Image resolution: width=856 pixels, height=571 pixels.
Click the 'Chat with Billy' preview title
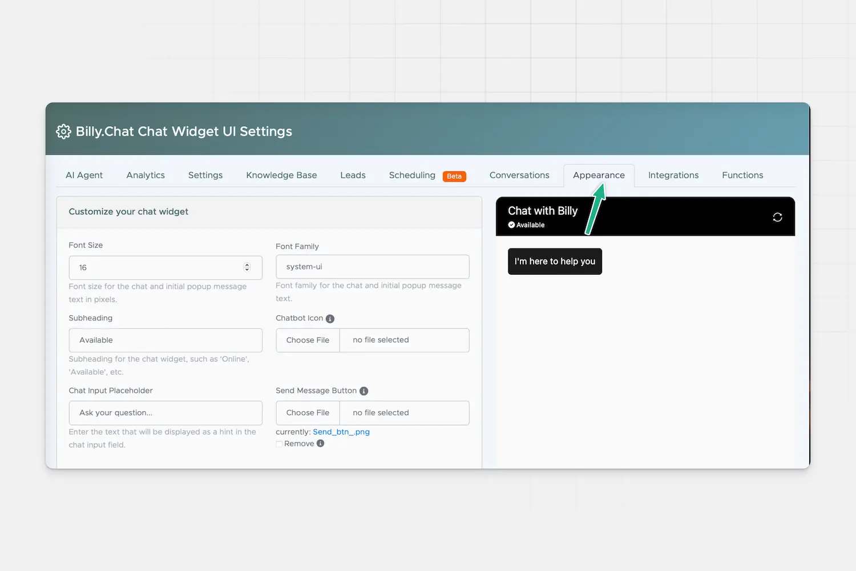click(543, 211)
